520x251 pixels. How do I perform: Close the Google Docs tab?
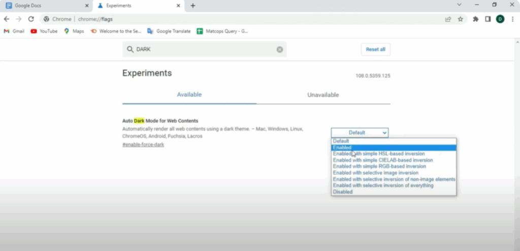pos(87,6)
